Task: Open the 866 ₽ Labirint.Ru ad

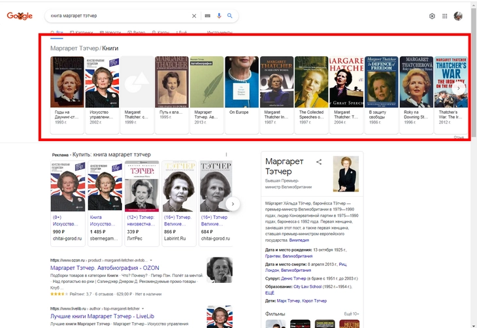Action: [x=179, y=203]
